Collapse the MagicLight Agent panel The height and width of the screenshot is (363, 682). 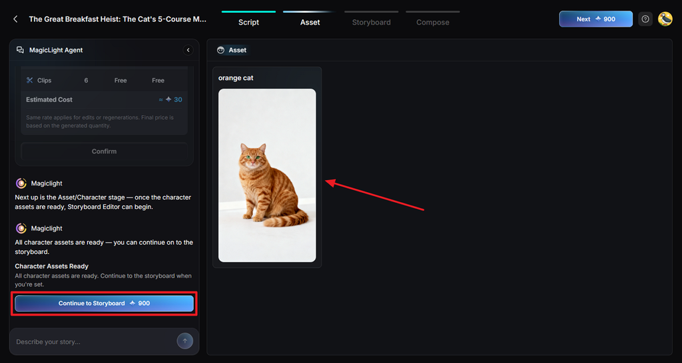188,50
